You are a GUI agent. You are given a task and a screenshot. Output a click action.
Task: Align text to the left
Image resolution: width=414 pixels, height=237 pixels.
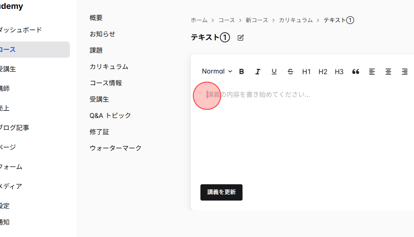[x=372, y=71]
